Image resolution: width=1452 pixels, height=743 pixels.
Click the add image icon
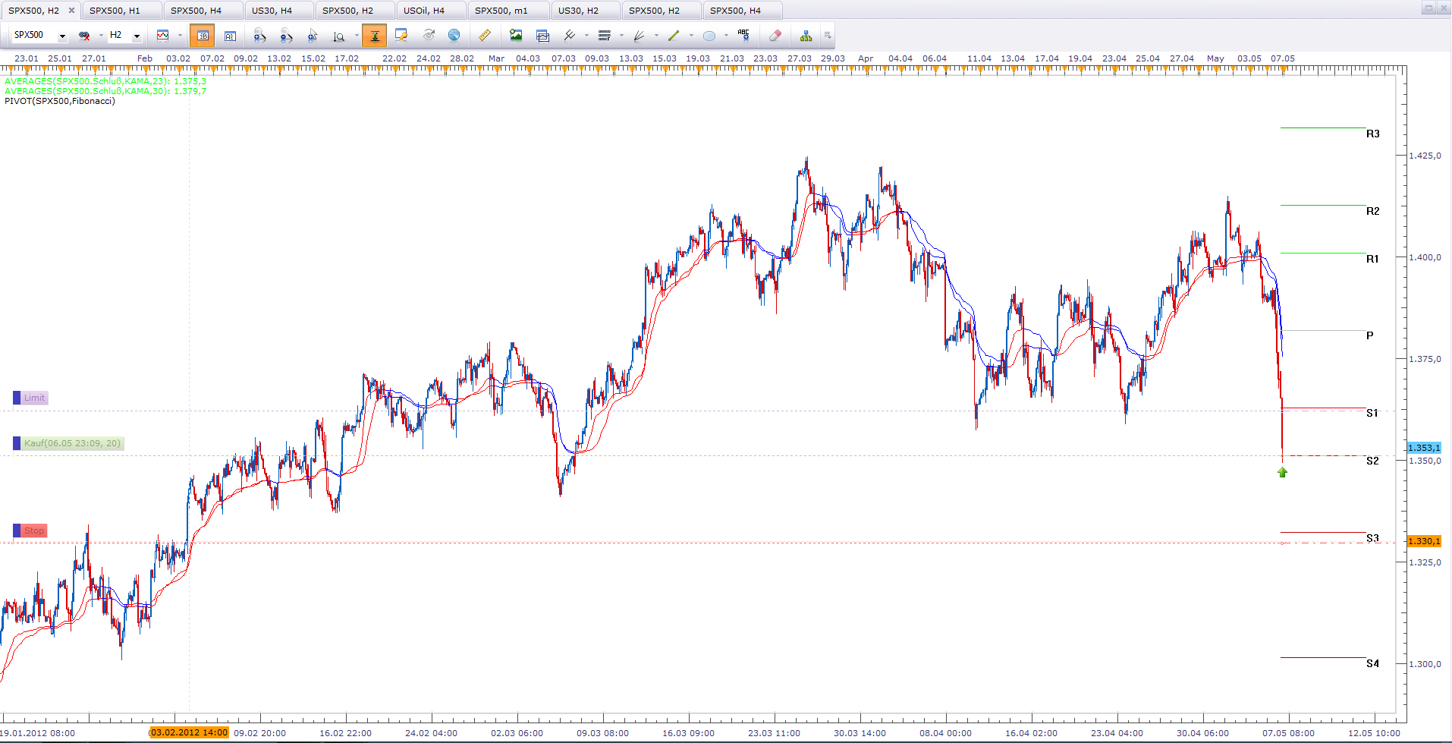(516, 36)
